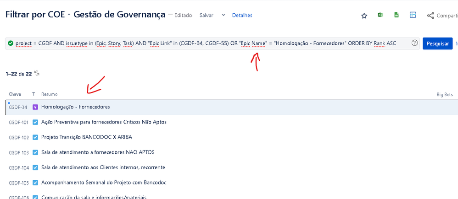Click the green valid-query checkmark

[11, 43]
